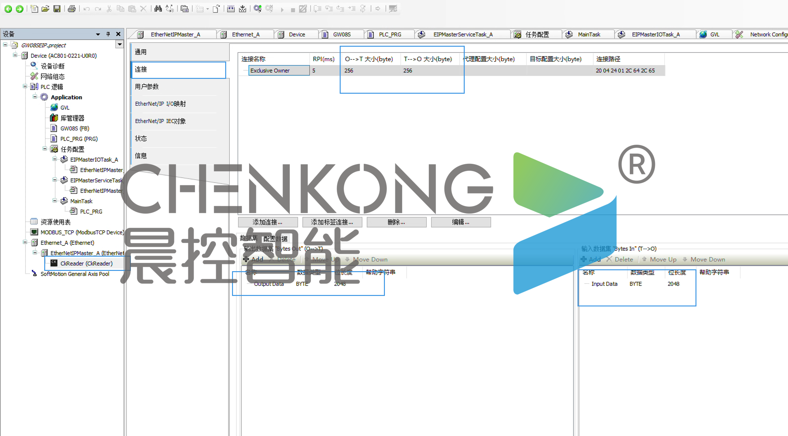788x436 pixels.
Task: Open the 用户参数 side tab
Action: pyautogui.click(x=180, y=87)
